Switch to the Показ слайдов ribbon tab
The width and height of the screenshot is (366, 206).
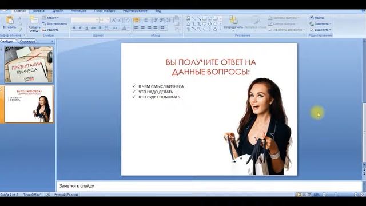tap(104, 11)
